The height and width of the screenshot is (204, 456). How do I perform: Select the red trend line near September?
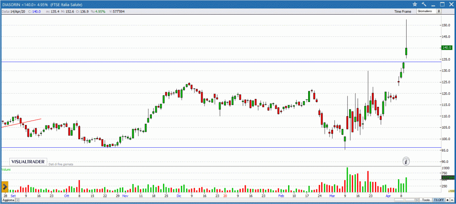coord(21,122)
